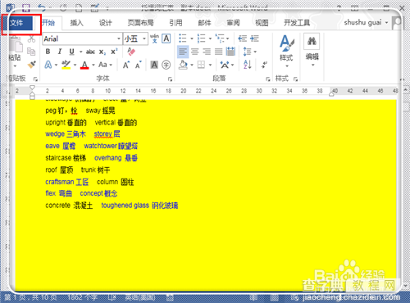410x303 pixels.
Task: Open the 小五 font size dropdown
Action: (x=144, y=38)
